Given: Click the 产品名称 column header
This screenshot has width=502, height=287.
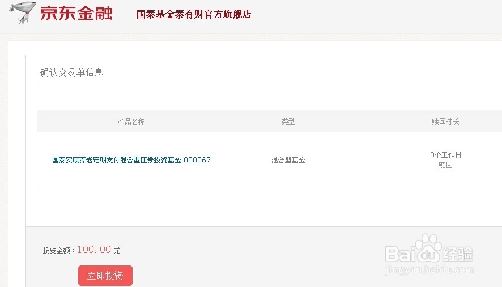Looking at the screenshot, I should point(131,121).
